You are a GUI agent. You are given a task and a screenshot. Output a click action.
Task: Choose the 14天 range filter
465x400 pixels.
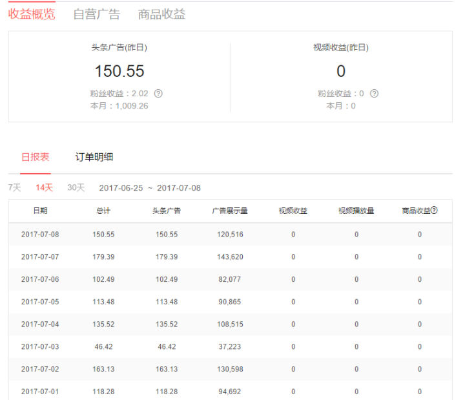pyautogui.click(x=44, y=187)
